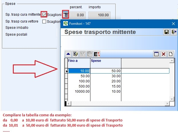Click the mittente importo field 100.00
This screenshot has width=178, height=134.
[x=99, y=15]
